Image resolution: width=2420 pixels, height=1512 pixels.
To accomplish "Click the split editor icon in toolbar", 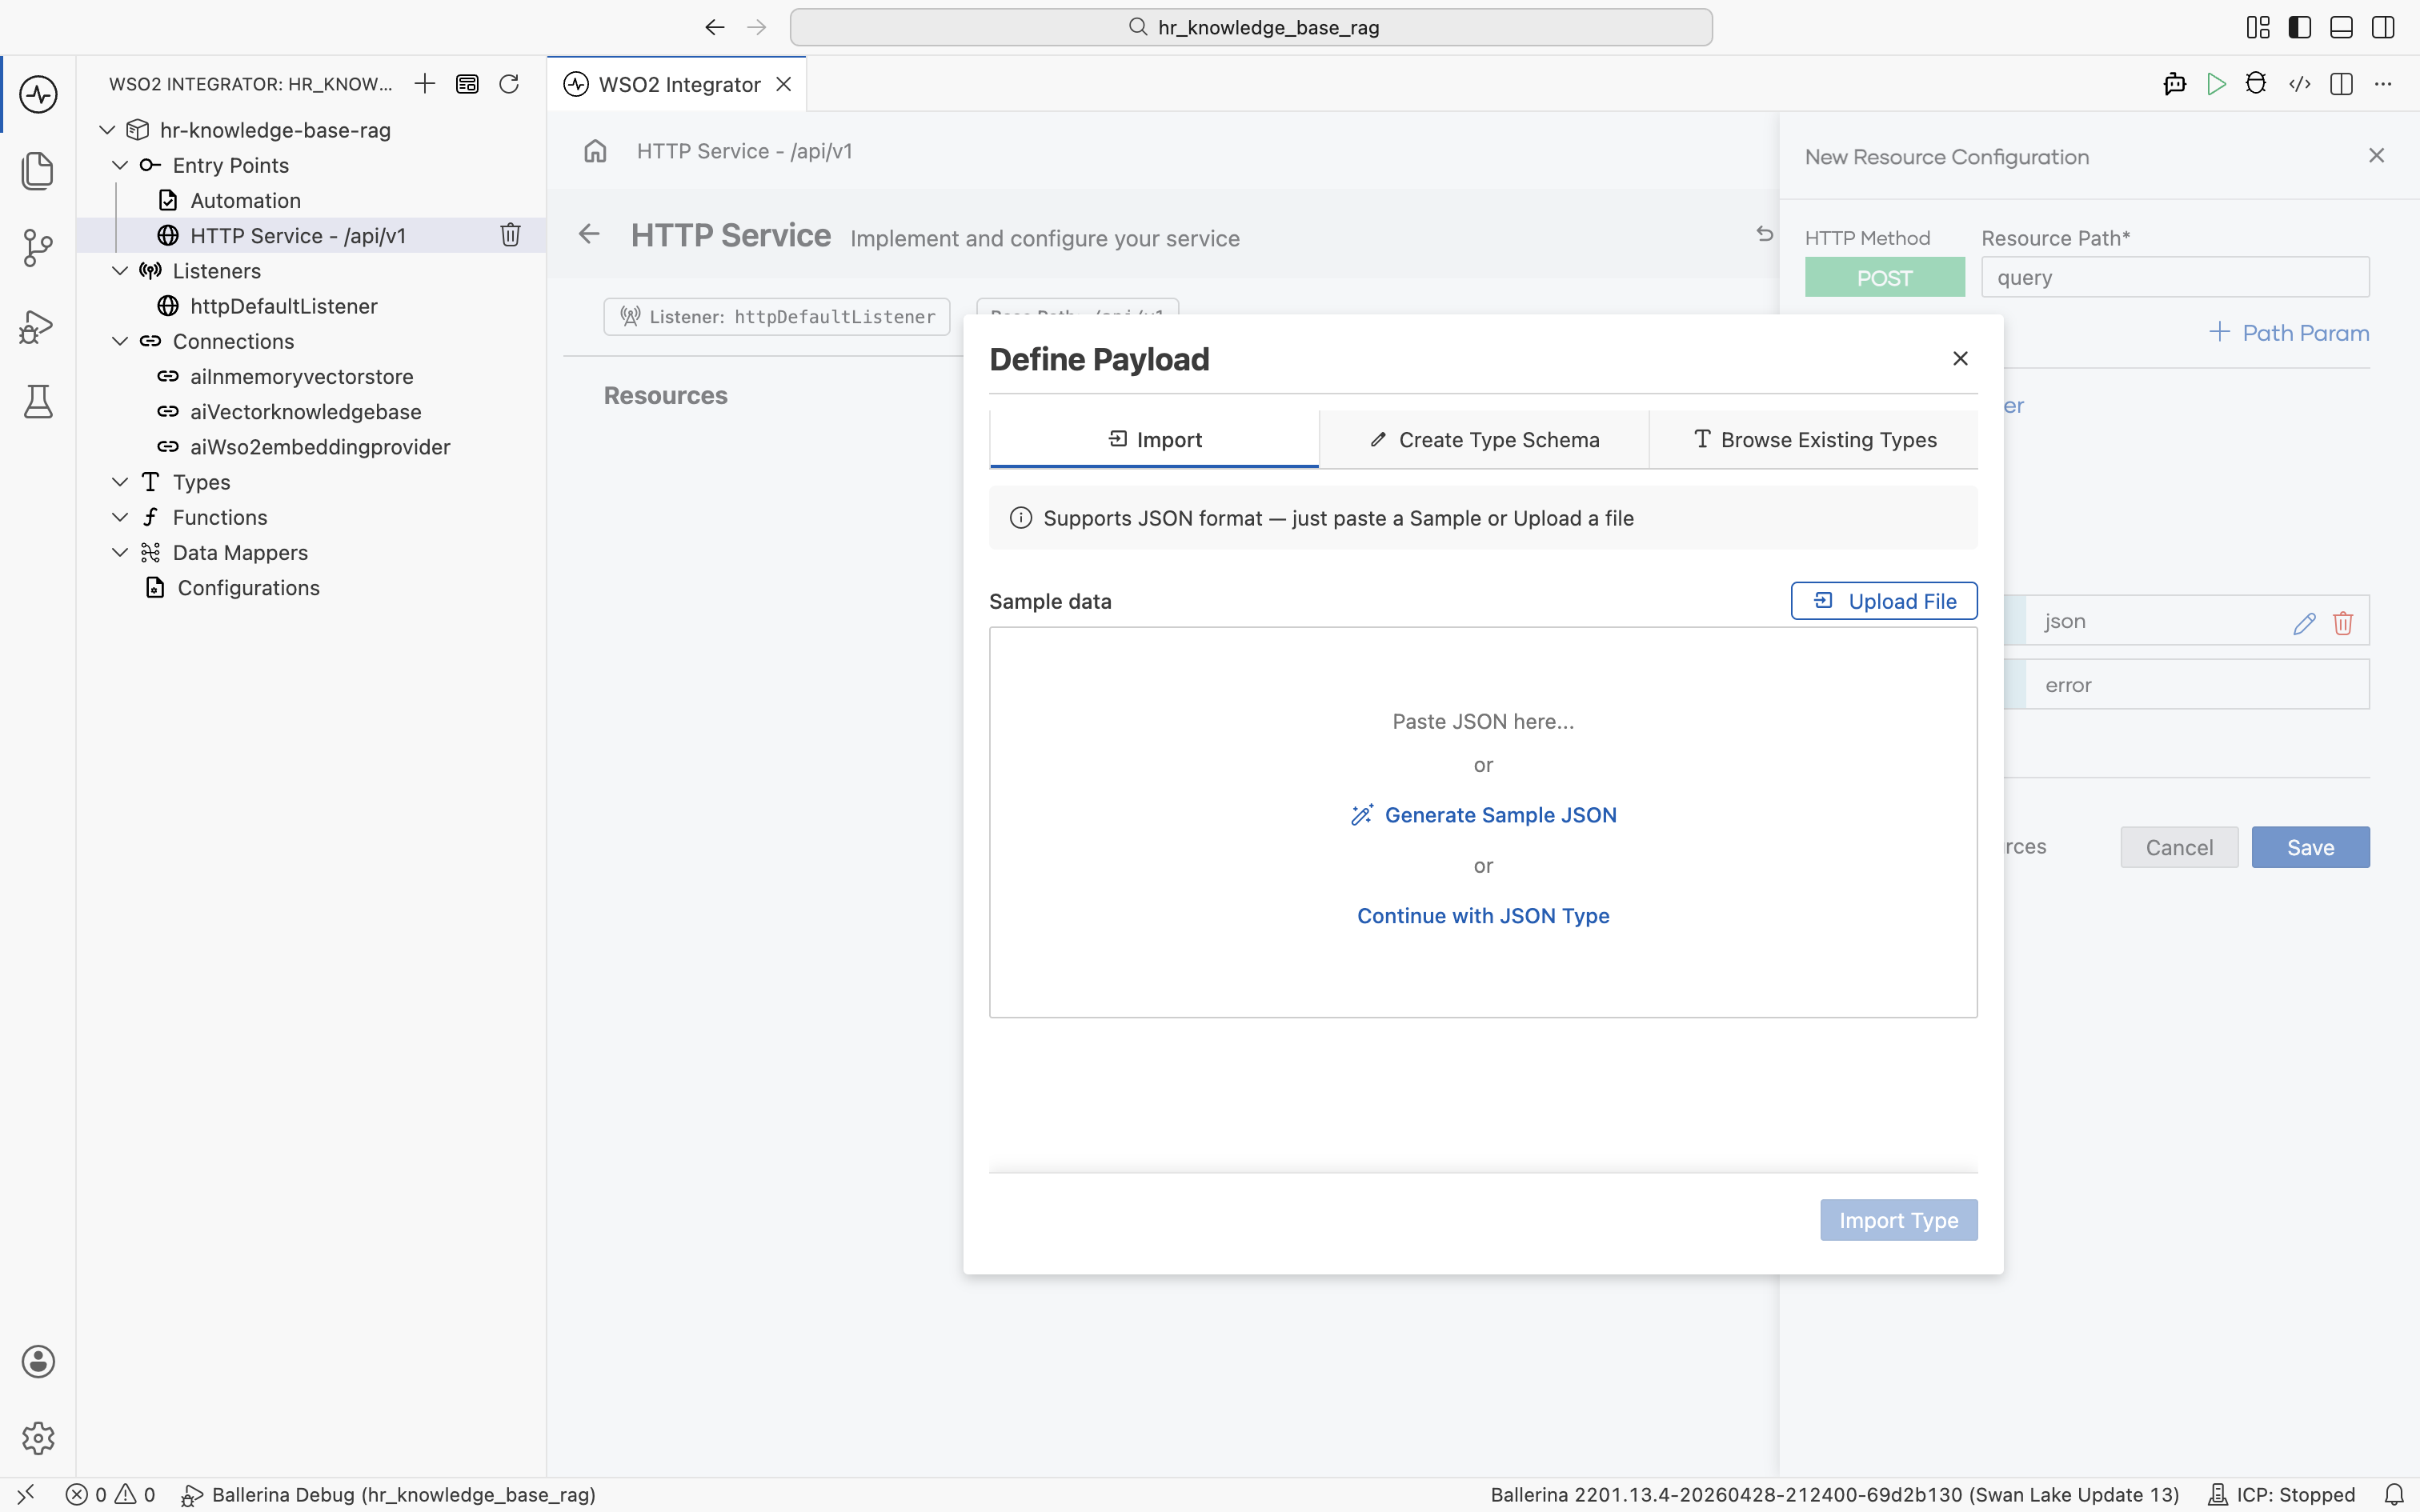I will tap(2341, 84).
